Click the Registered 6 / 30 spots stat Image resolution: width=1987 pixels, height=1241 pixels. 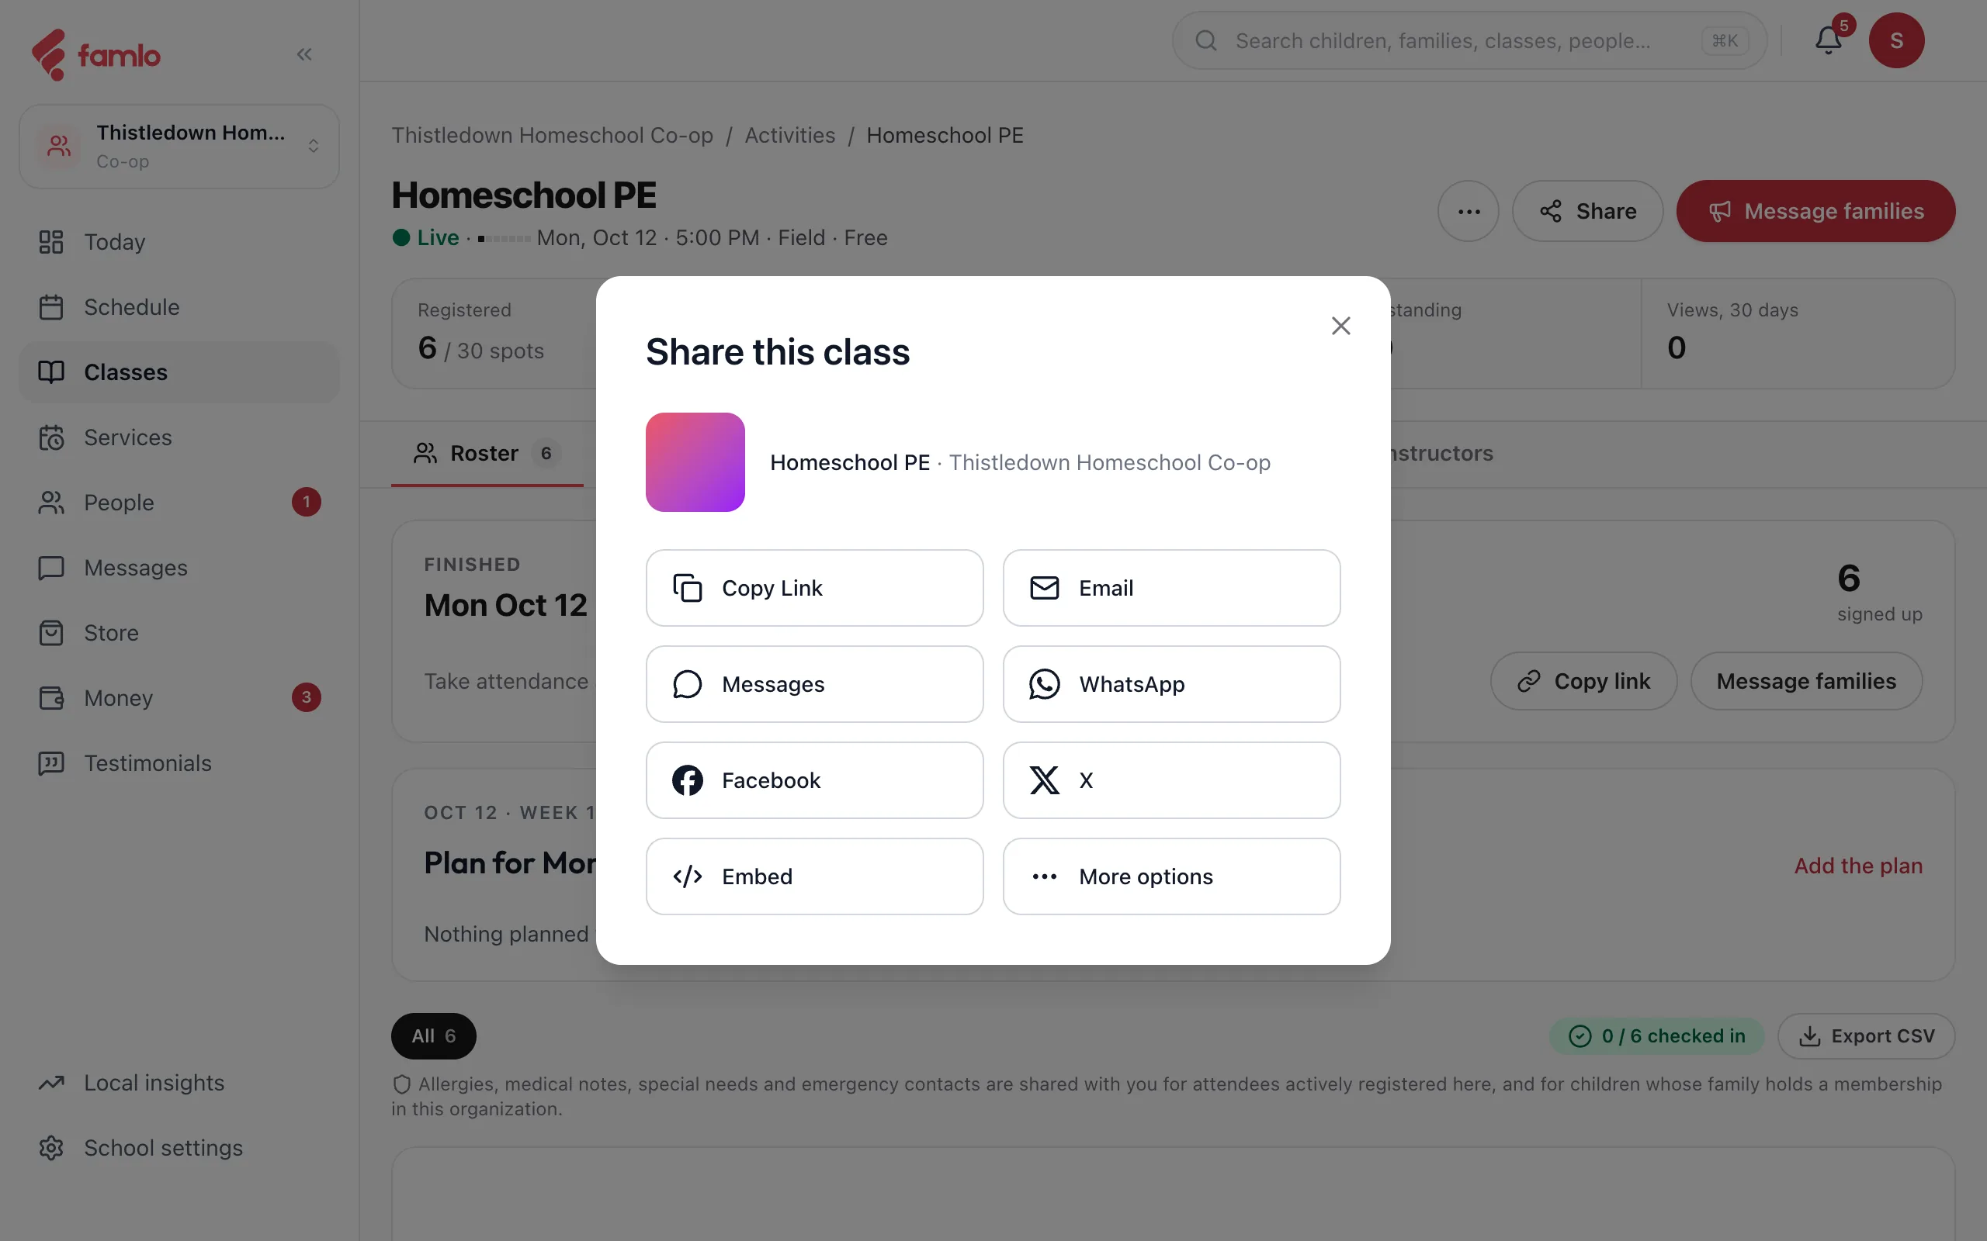pyautogui.click(x=494, y=334)
